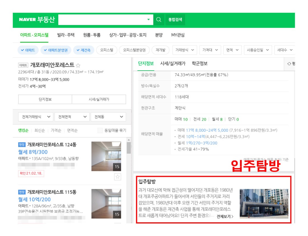The width and height of the screenshot is (308, 236).
Task: Click the 118세대 value
Action: [x=182, y=97]
